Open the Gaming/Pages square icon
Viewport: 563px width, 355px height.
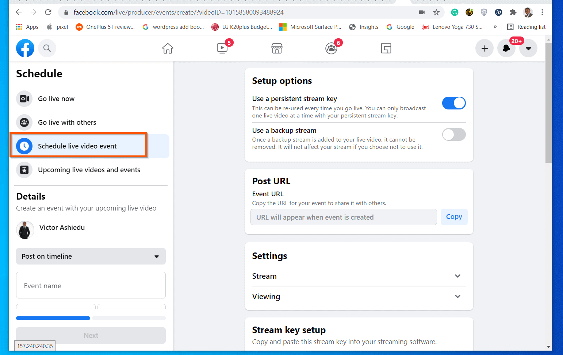pos(386,48)
